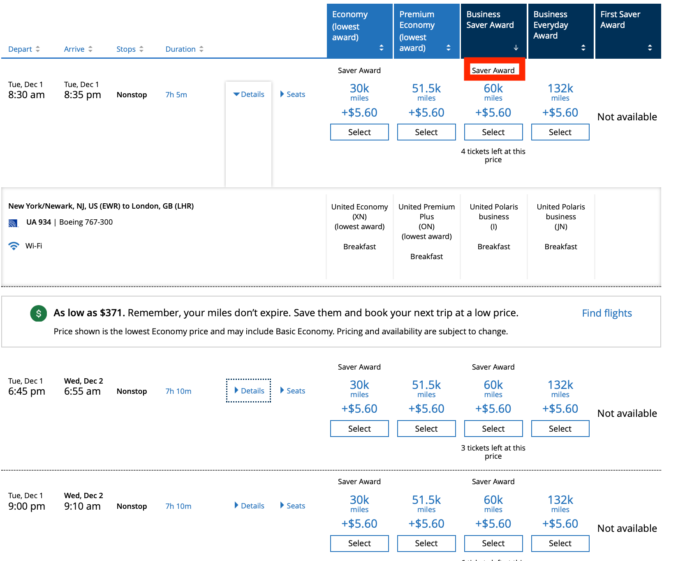The image size is (685, 561).
Task: Click the UA 934 flight number text
Action: point(39,222)
